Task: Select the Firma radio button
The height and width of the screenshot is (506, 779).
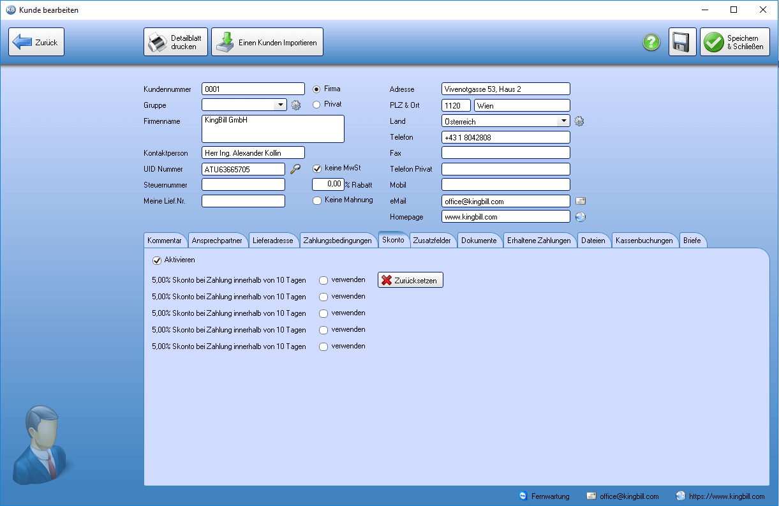Action: (x=316, y=89)
